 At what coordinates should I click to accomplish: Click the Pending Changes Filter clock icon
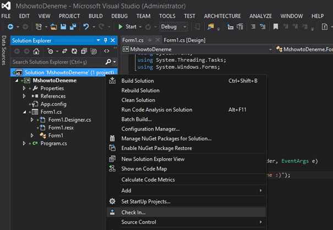pyautogui.click(x=50, y=51)
